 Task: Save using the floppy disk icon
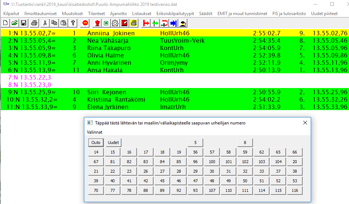(x=23, y=23)
